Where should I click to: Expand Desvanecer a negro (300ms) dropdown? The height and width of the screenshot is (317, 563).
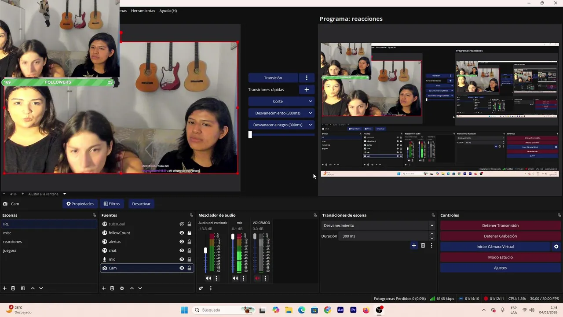[x=310, y=125]
